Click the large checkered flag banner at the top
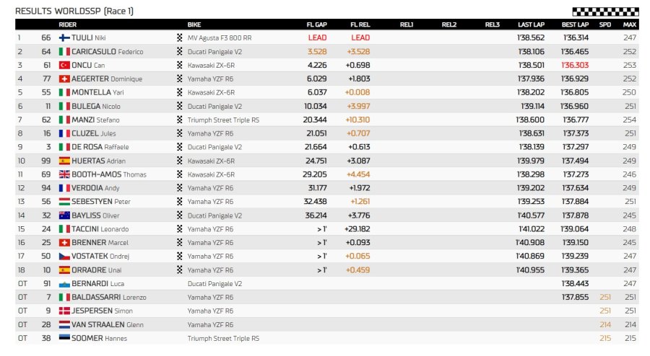The image size is (650, 356). coord(606,11)
